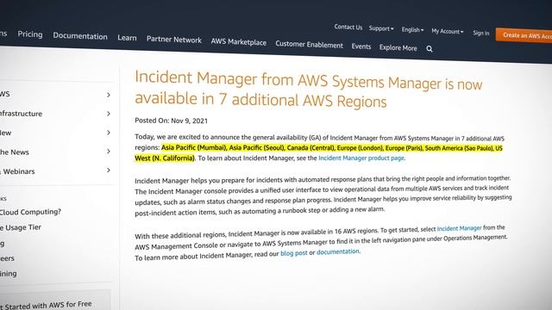Expand the My Account dropdown
This screenshot has height=310, width=552.
(447, 31)
